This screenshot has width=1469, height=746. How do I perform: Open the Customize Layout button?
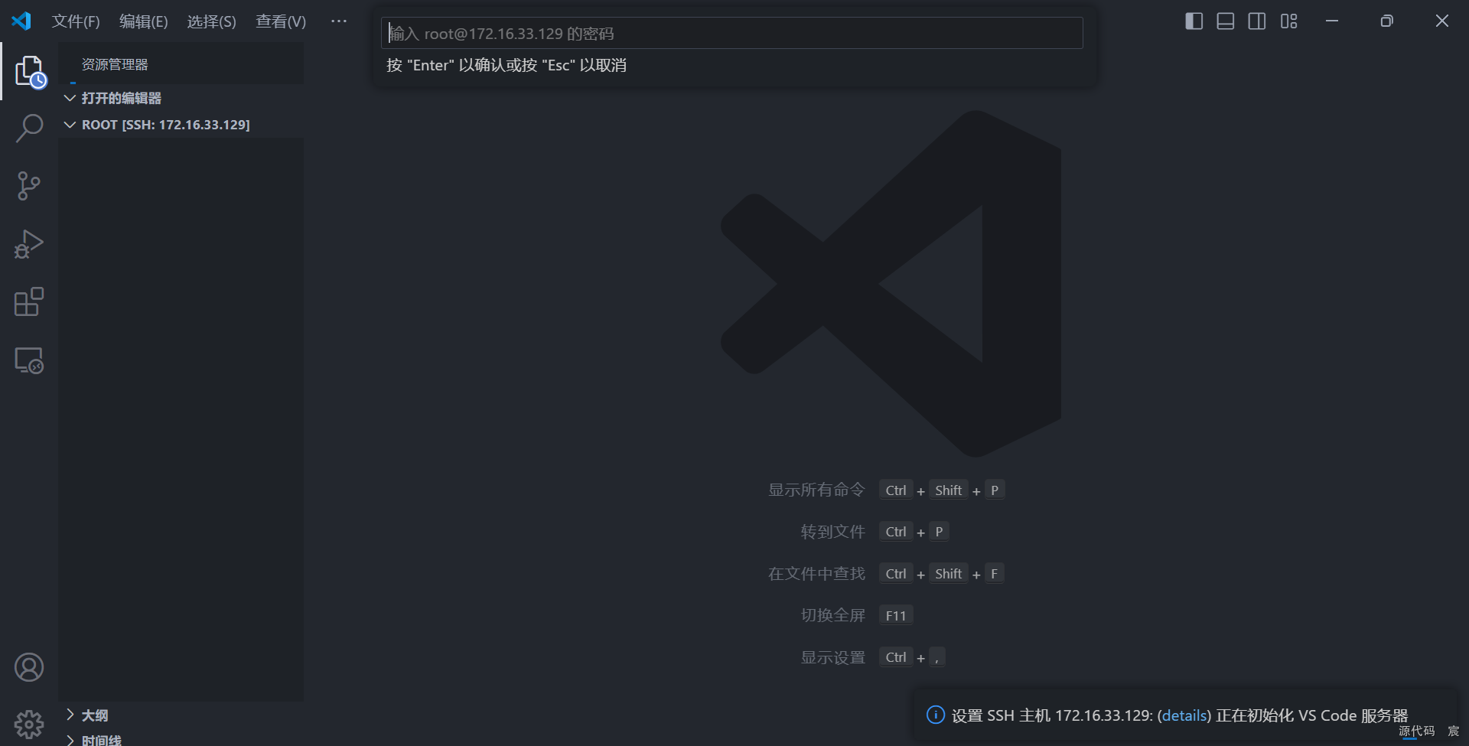(x=1288, y=21)
